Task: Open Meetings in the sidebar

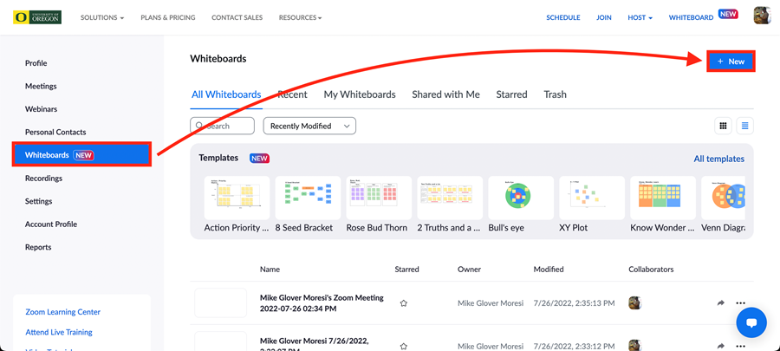Action: [41, 86]
